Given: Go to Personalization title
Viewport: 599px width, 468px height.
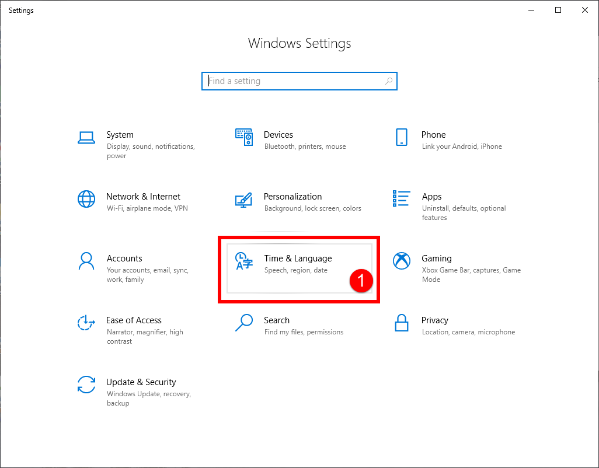Looking at the screenshot, I should (x=292, y=197).
